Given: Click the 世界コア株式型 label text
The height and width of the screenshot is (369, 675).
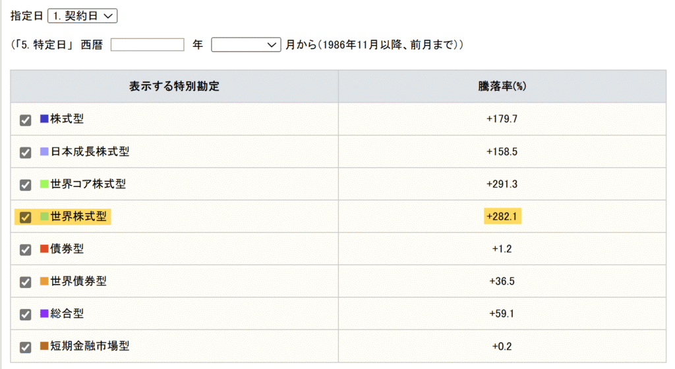Looking at the screenshot, I should tap(88, 184).
